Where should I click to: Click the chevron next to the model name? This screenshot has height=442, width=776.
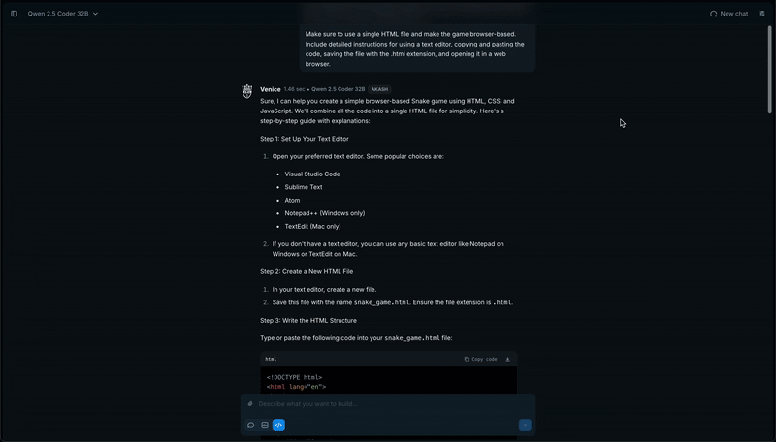coord(95,14)
